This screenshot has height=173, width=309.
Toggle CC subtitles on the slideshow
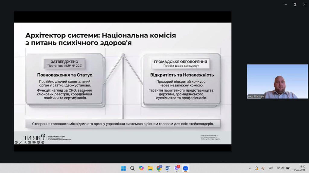point(30,142)
